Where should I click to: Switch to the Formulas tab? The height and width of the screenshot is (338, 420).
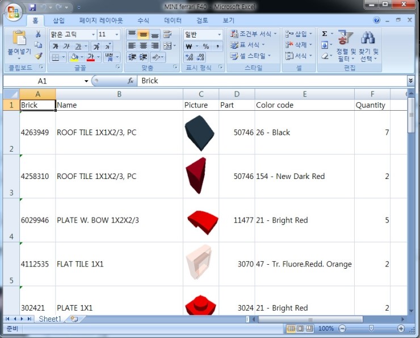tap(143, 20)
